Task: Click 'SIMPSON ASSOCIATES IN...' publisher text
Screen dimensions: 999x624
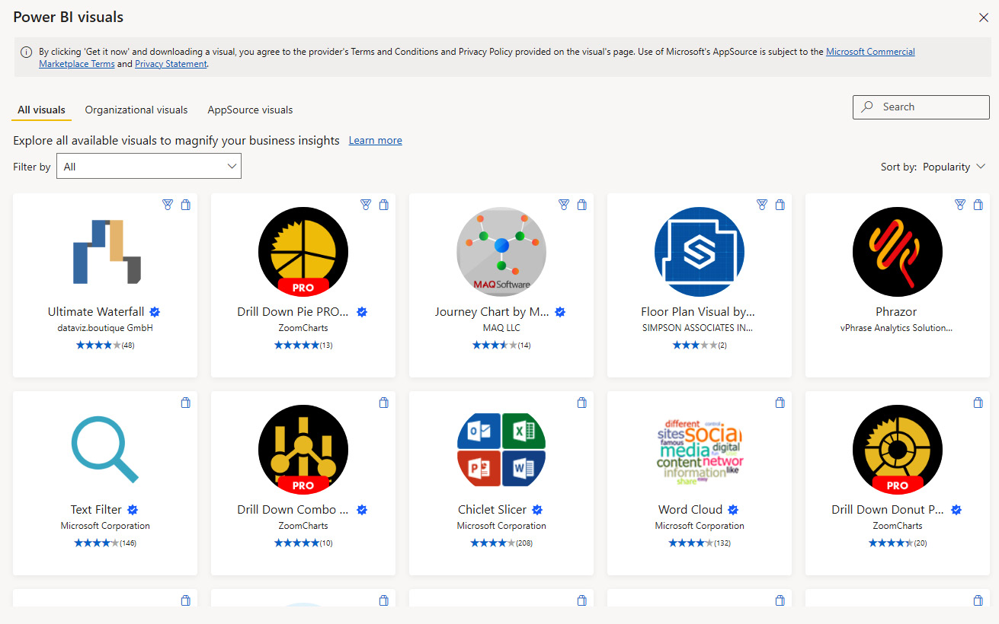Action: pyautogui.click(x=698, y=328)
